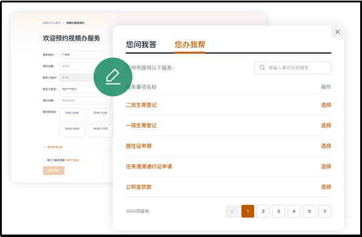Open the 居住证申领 service item
This screenshot has width=362, height=237.
click(138, 146)
